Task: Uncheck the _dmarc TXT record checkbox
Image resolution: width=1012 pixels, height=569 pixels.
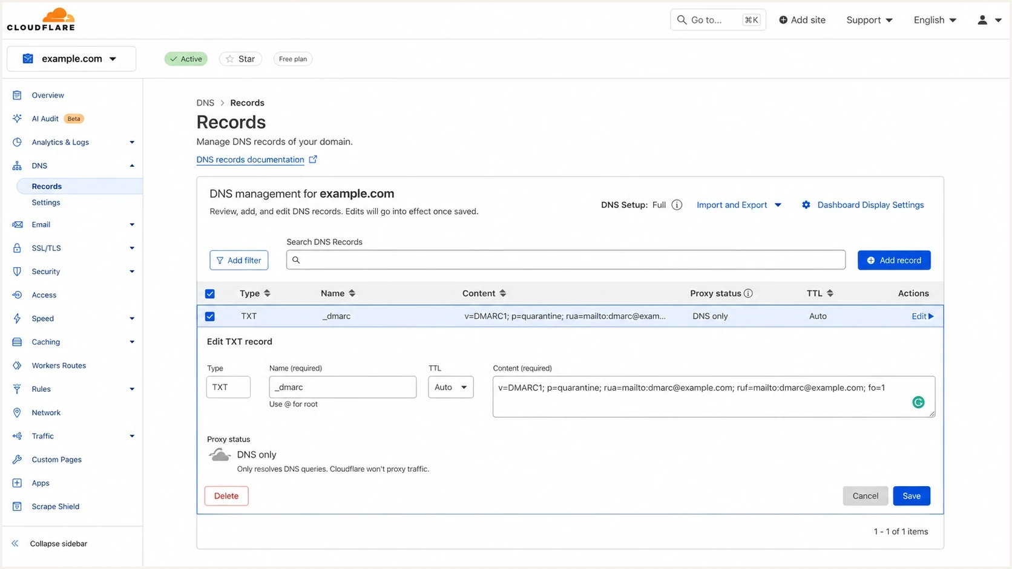Action: 210,316
